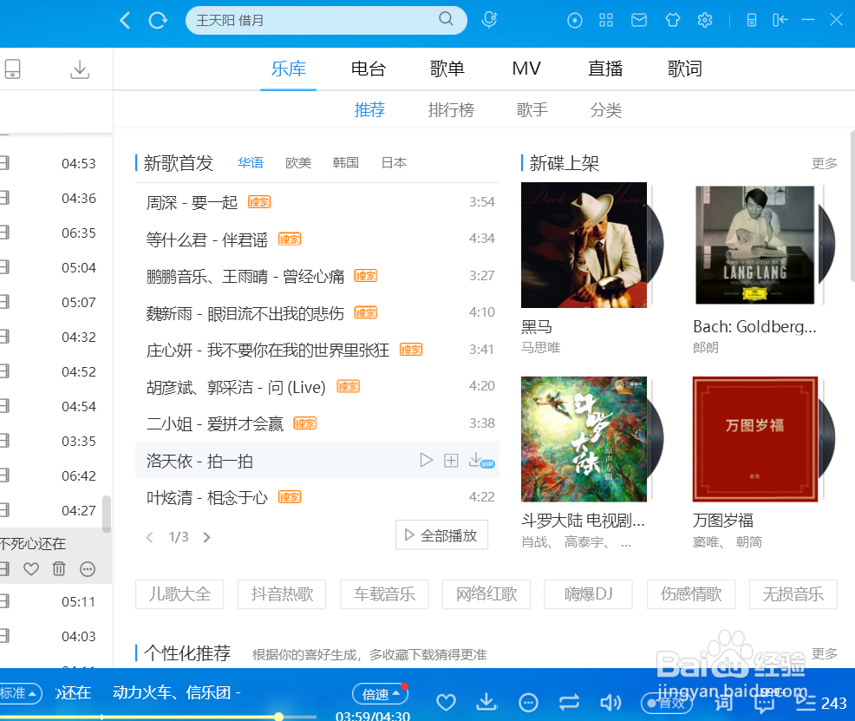Select the 排行榜 sub-tab
This screenshot has width=855, height=721.
[451, 109]
